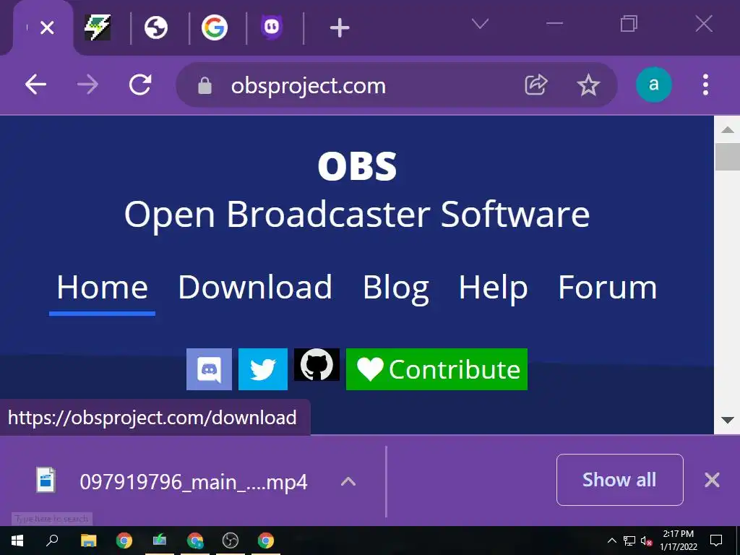Close the current active tab

pos(47,28)
